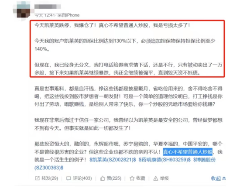Open the blurred username above timestamp
240x189 pixels.
point(48,7)
